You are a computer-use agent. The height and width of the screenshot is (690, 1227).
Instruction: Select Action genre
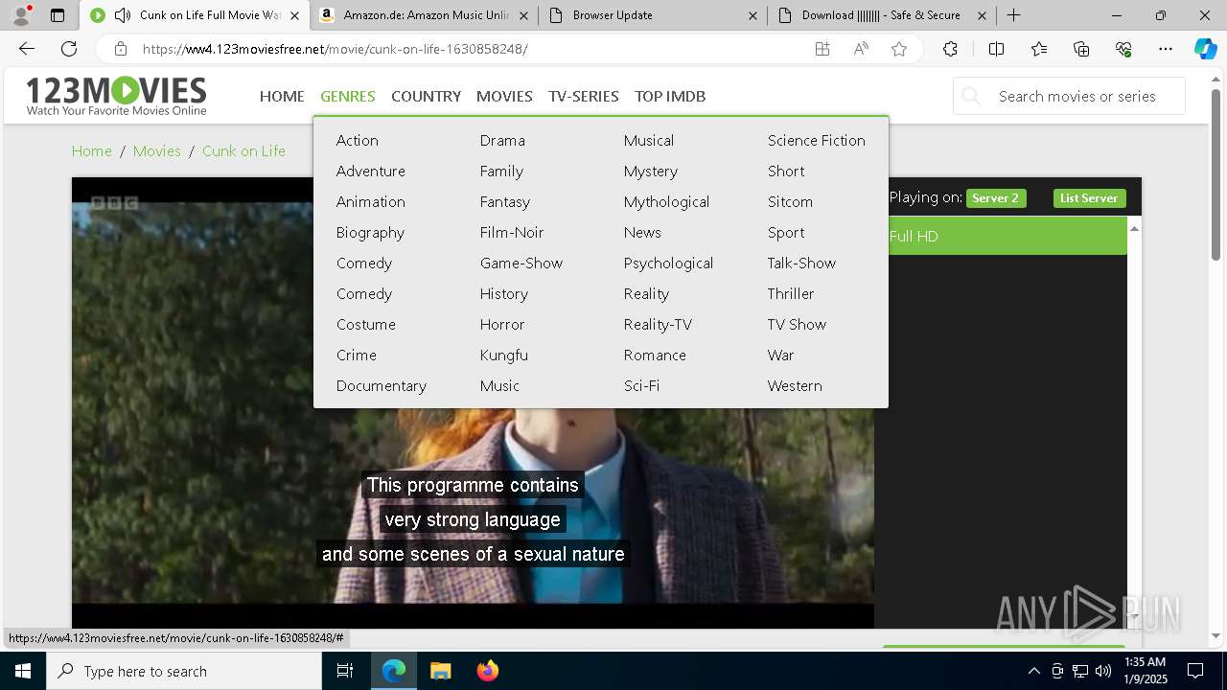click(358, 140)
